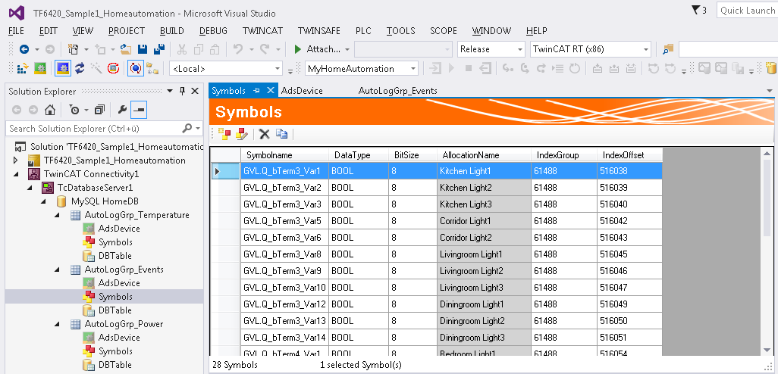This screenshot has width=778, height=374.
Task: Collapse the AutoLogGrp_Temperature tree node
Action: click(x=57, y=215)
